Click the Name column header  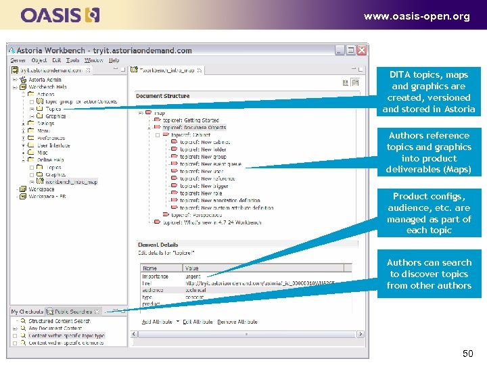[162, 268]
